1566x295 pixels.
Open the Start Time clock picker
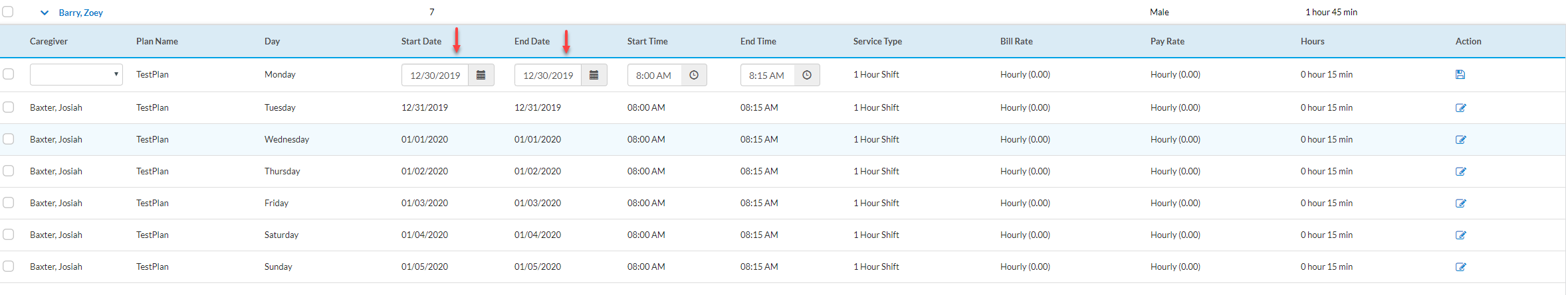pyautogui.click(x=693, y=76)
